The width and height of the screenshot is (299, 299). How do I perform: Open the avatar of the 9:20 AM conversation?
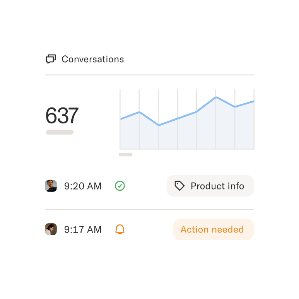pos(51,186)
